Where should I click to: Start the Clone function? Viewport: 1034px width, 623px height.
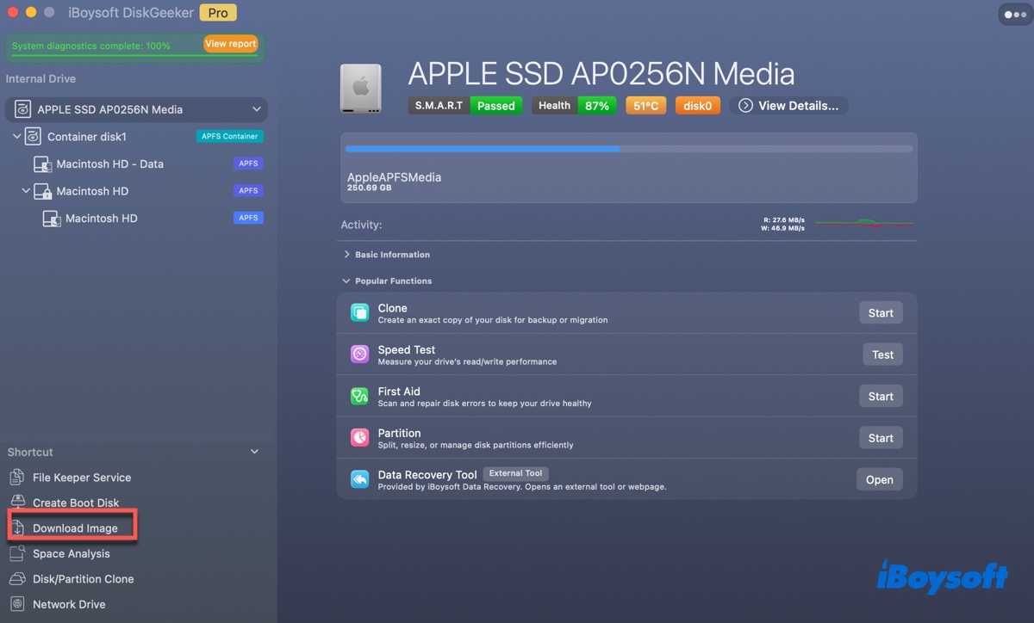click(x=881, y=313)
